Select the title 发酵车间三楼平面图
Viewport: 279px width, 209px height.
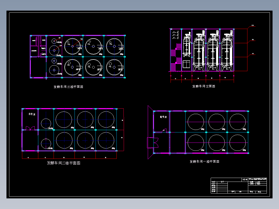68,87
